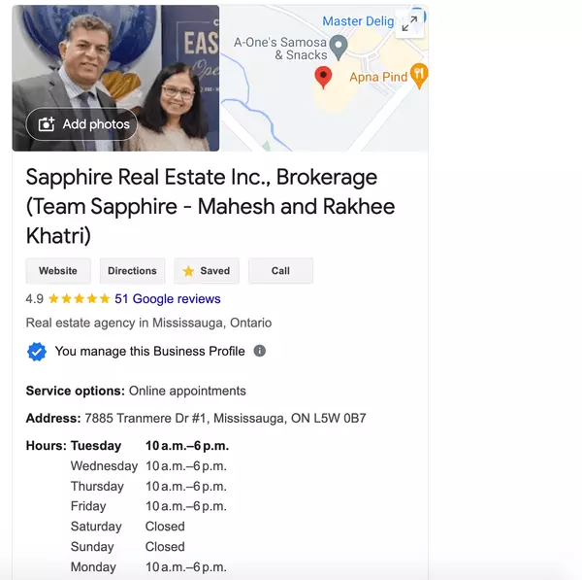Image resolution: width=582 pixels, height=580 pixels.
Task: Click 'You manage this Business Profile' text
Action: 150,351
